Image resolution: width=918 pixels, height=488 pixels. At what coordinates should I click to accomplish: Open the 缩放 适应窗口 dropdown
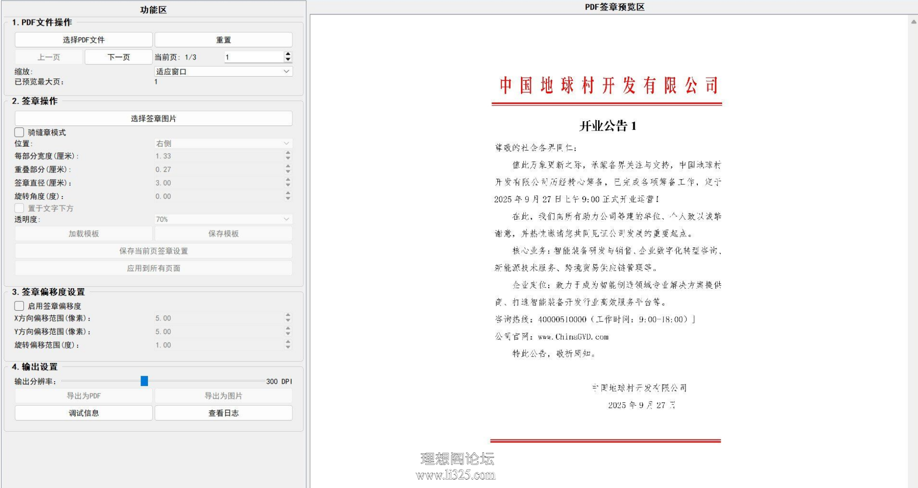[224, 71]
